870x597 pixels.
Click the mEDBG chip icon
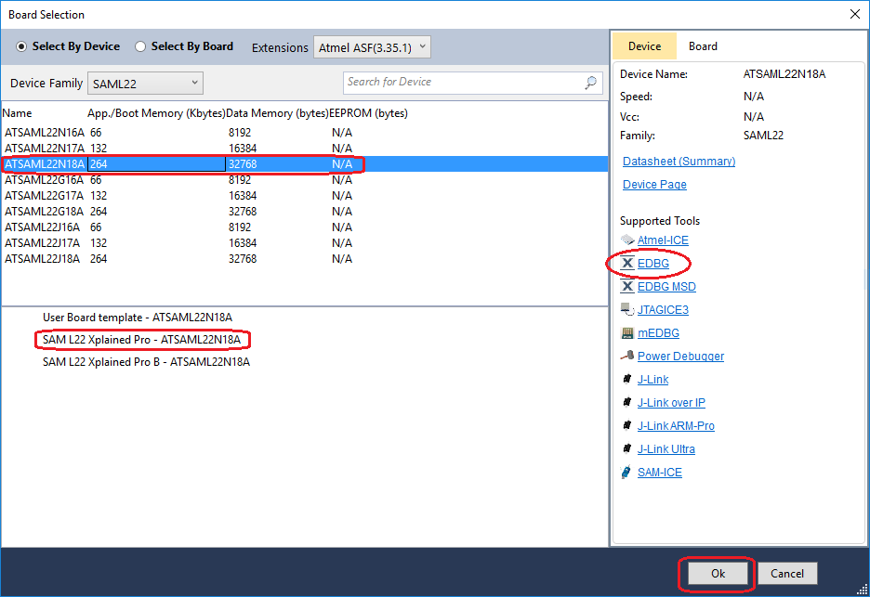tap(627, 333)
